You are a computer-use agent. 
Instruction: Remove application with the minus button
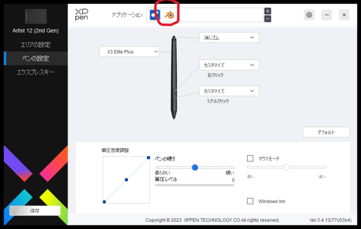[x=268, y=19]
